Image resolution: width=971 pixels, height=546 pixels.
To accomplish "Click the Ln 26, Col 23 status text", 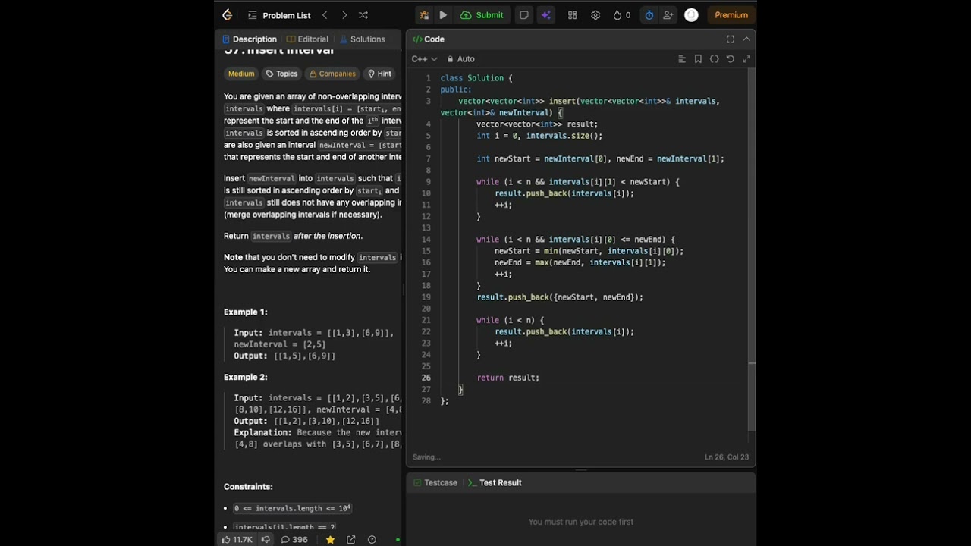I will (727, 457).
